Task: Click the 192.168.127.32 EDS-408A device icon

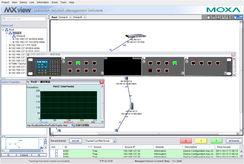Action: pyautogui.click(x=126, y=78)
